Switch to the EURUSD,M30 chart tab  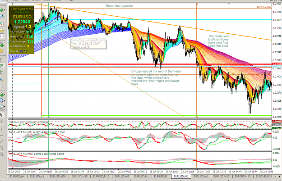[58, 176]
